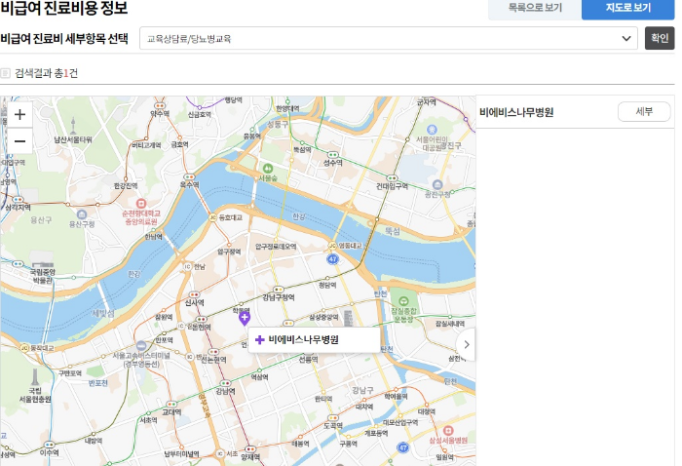Click the 서울숲 park icon
This screenshot has width=682, height=466.
coord(268,169)
